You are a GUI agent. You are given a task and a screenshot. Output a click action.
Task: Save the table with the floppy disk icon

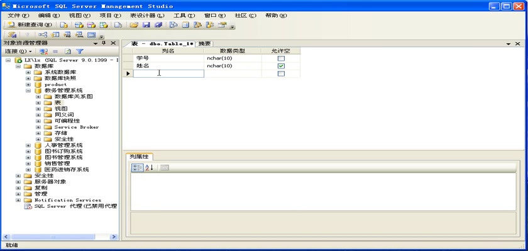[146, 25]
